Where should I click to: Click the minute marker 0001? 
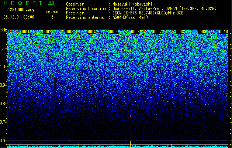pyautogui.click(x=25, y=32)
